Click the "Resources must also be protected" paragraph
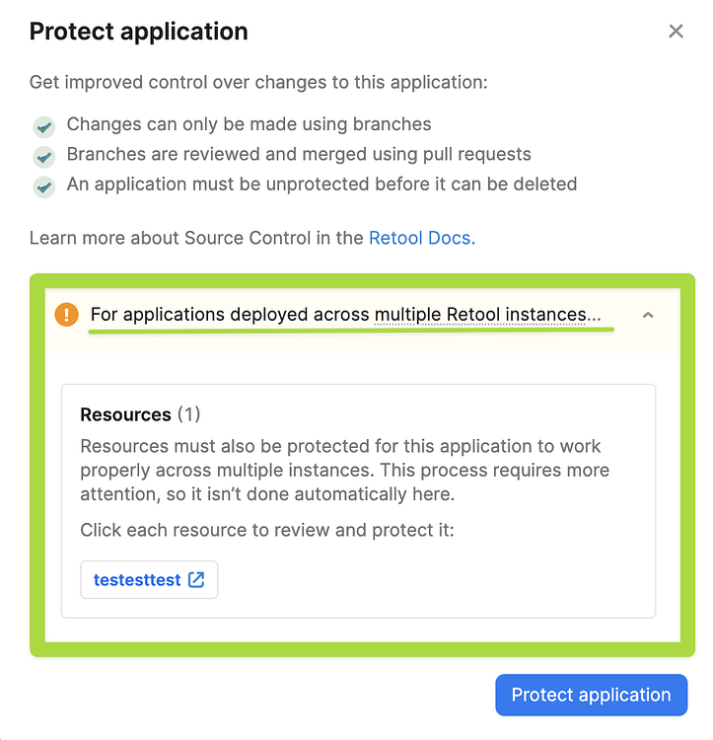This screenshot has width=713, height=740. 344,470
